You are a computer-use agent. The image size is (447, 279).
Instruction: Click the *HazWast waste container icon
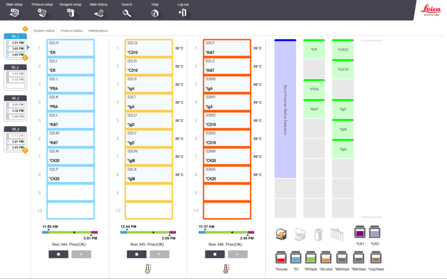pos(376,258)
